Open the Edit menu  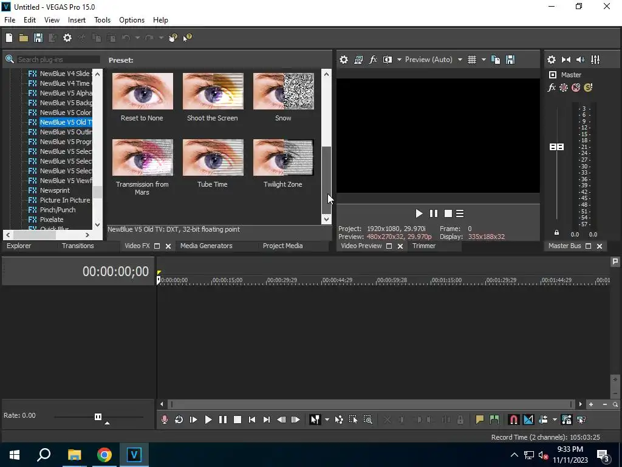coord(30,20)
